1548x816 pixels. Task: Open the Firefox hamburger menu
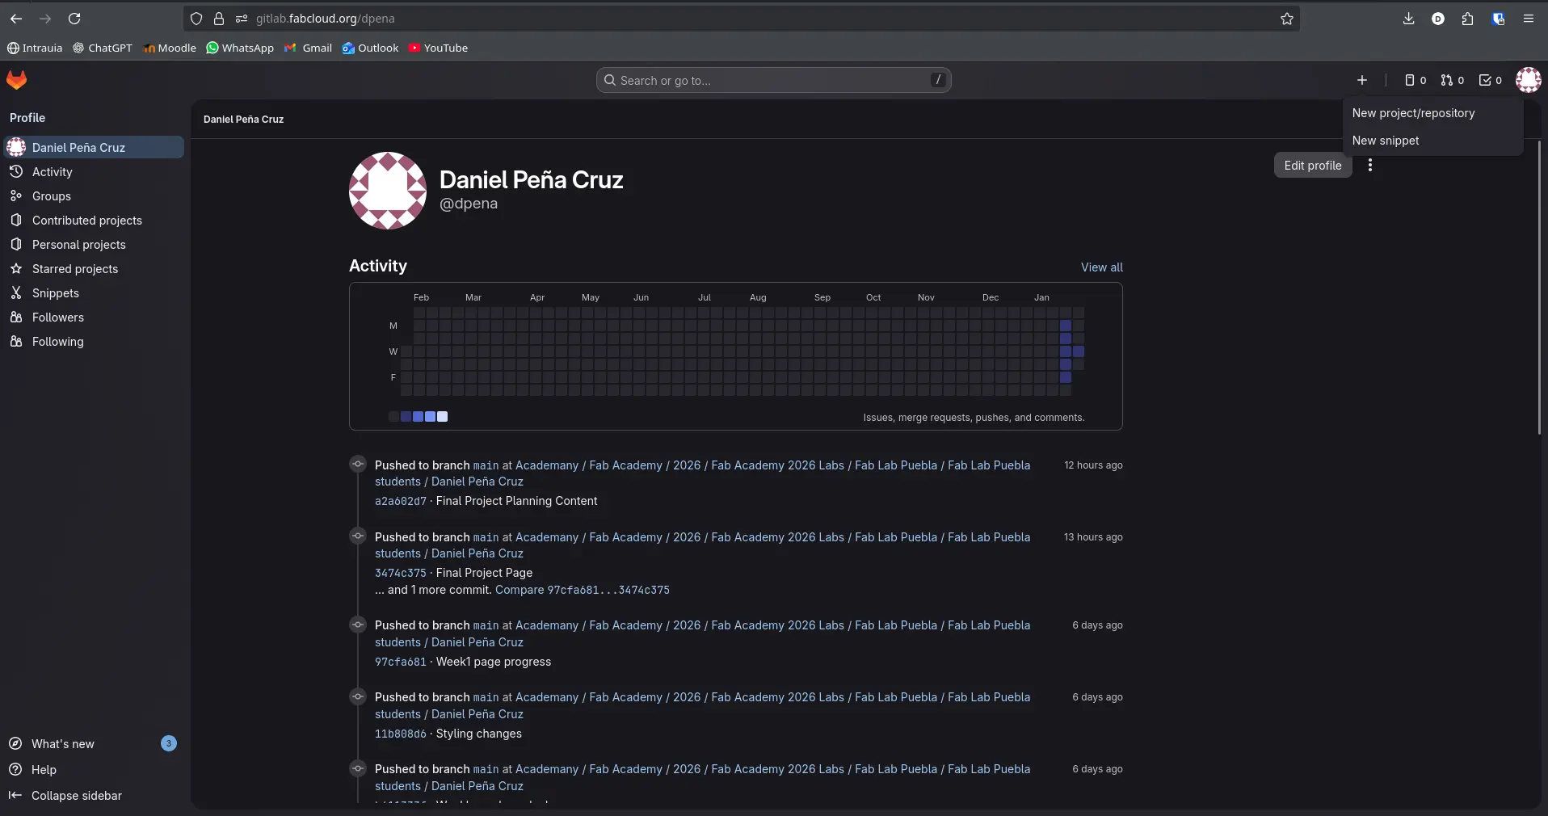(x=1528, y=19)
